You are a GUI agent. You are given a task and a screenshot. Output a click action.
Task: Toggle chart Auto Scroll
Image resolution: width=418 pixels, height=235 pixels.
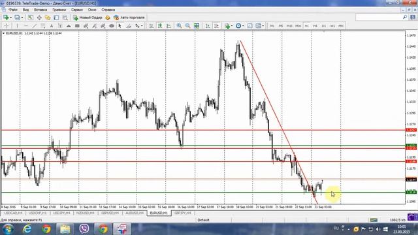[208, 26]
